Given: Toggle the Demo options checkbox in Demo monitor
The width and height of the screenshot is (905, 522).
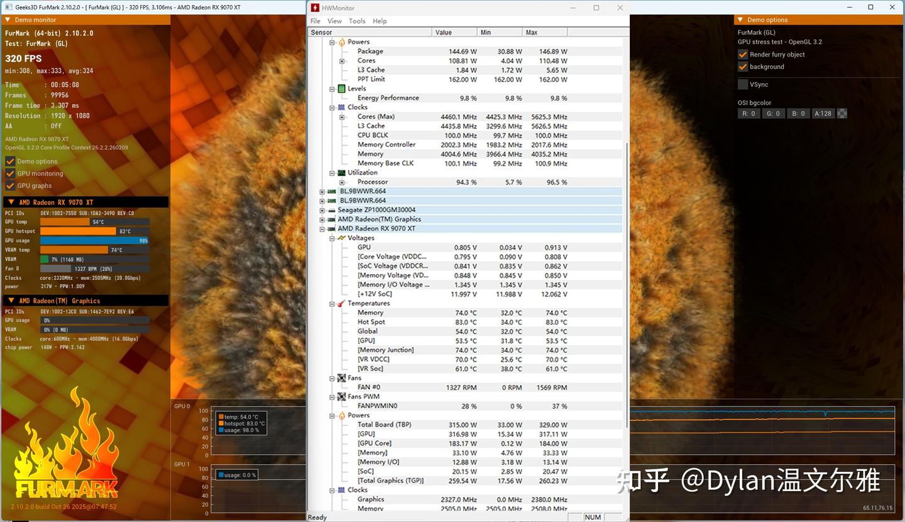Looking at the screenshot, I should click(x=10, y=161).
